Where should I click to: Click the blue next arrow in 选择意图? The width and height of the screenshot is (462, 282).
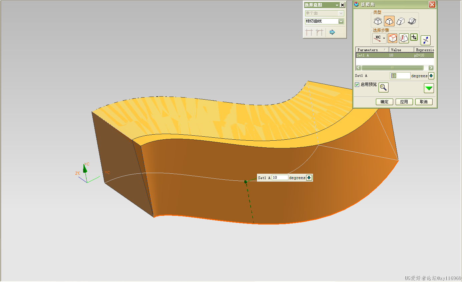click(332, 32)
